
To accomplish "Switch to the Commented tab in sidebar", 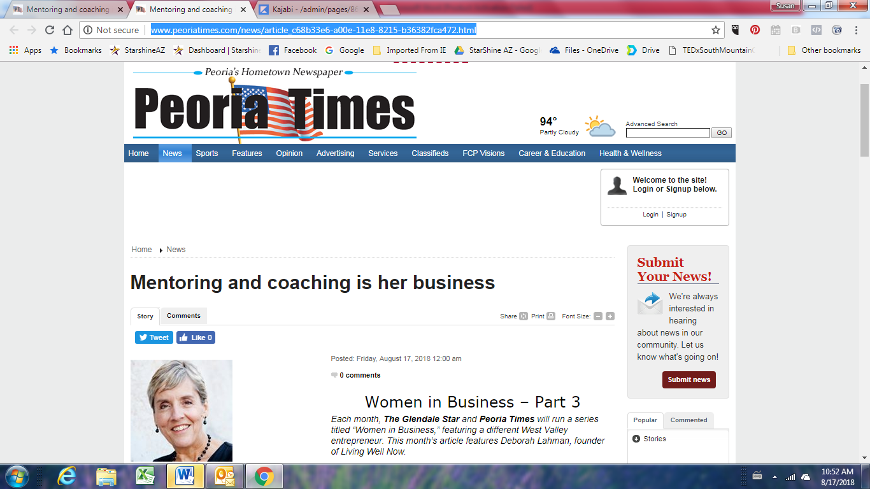I will click(688, 420).
